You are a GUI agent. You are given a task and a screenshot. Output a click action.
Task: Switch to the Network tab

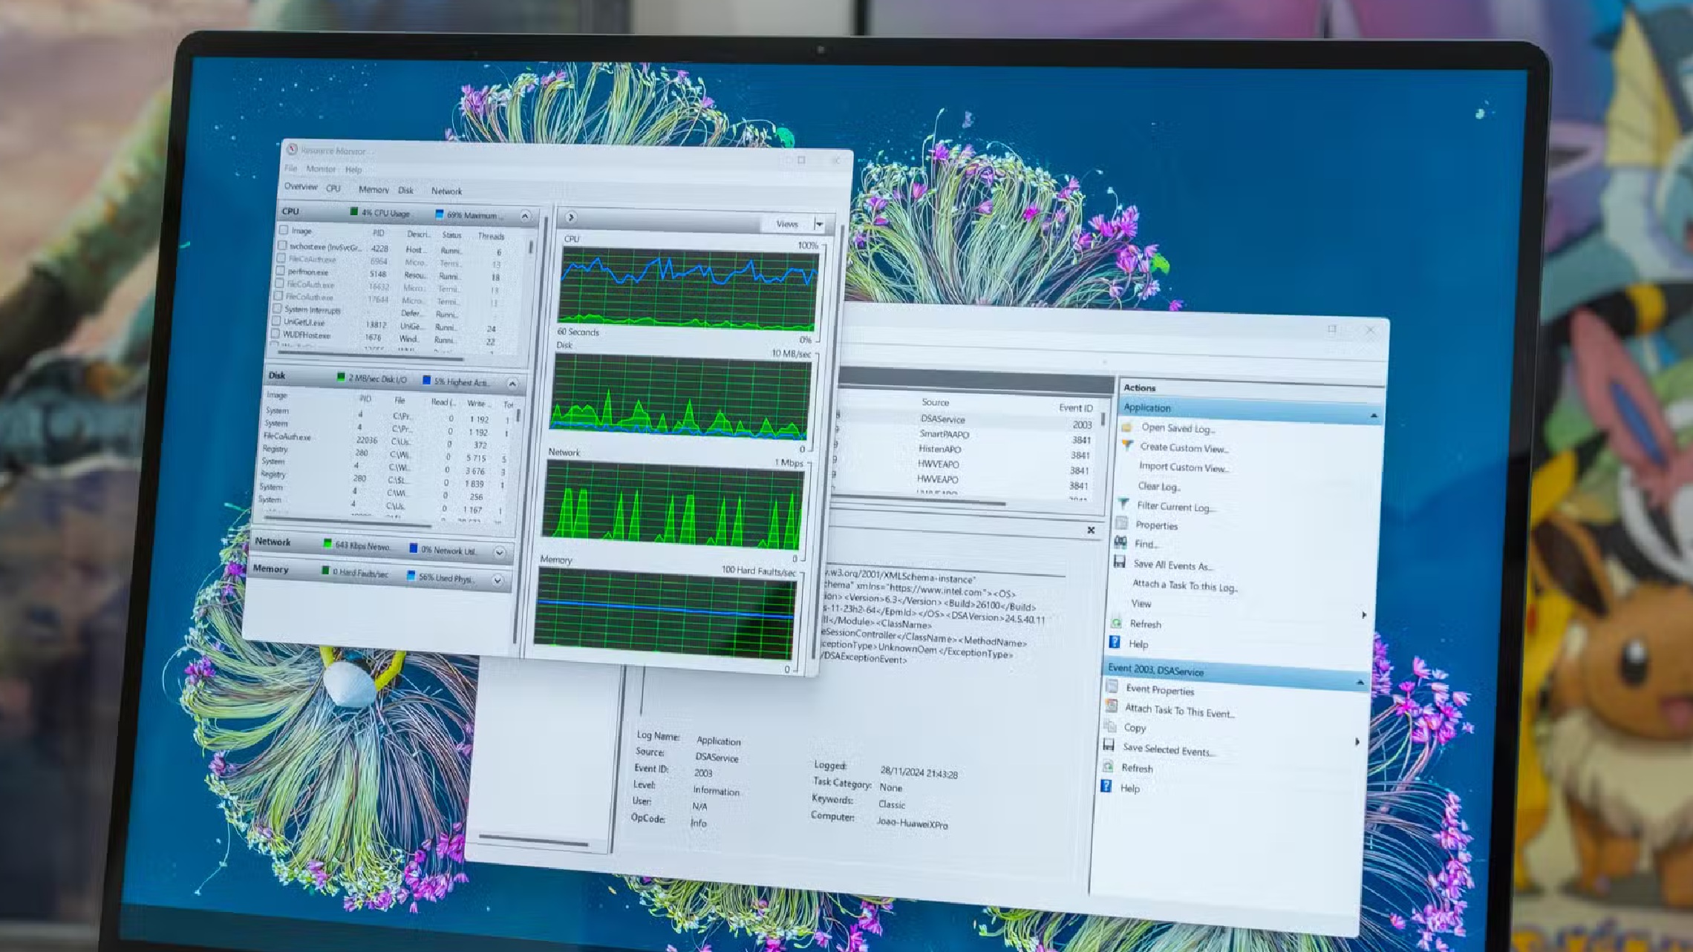(446, 191)
